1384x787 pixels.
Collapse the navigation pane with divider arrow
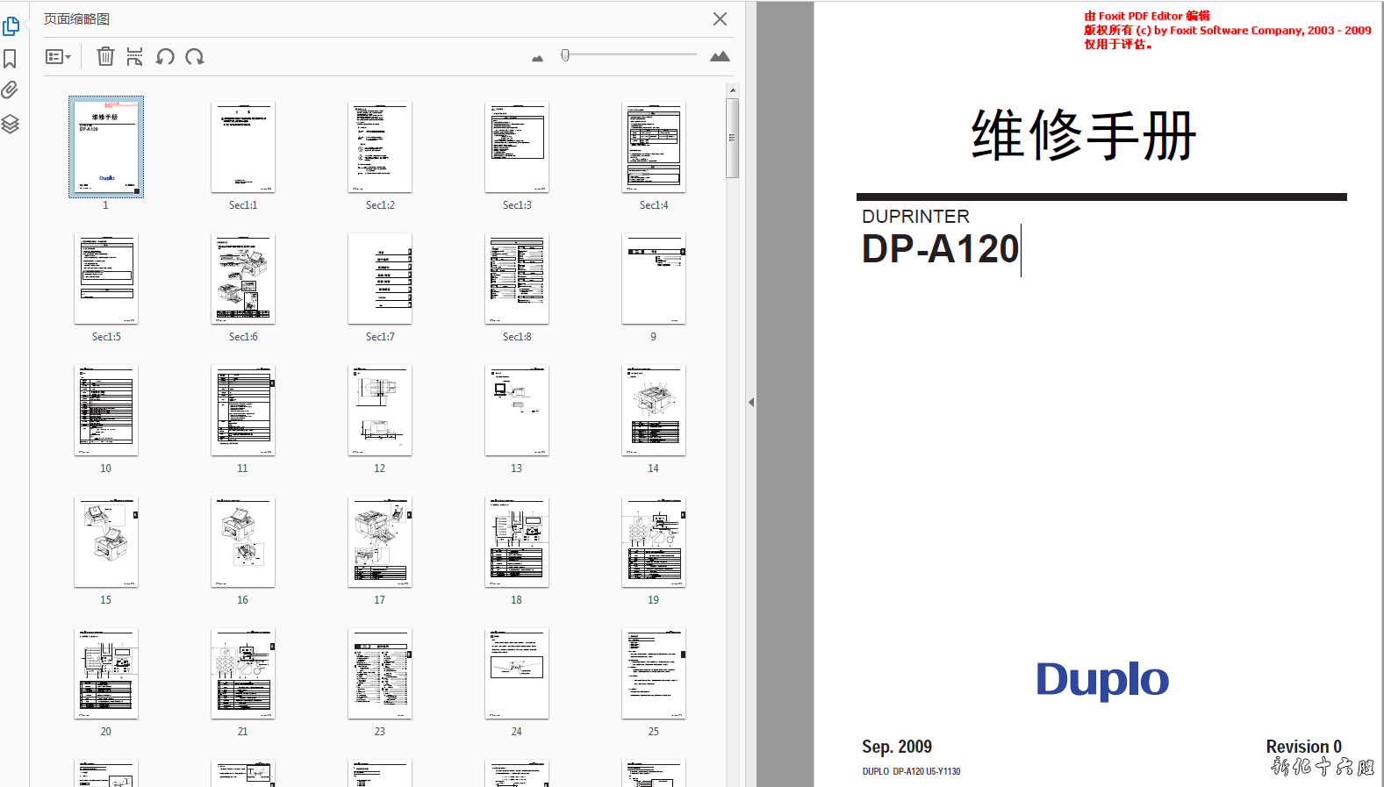[751, 403]
